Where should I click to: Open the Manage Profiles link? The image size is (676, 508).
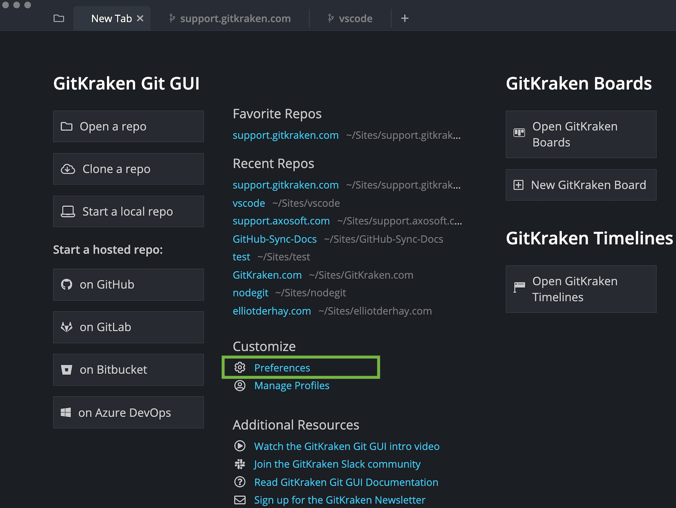click(292, 385)
